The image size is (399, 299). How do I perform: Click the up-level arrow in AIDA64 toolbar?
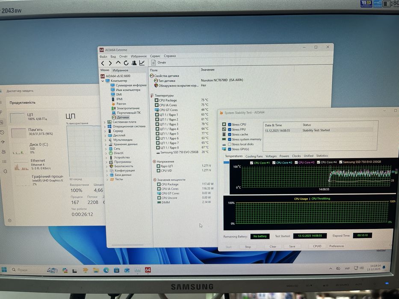[x=118, y=62]
